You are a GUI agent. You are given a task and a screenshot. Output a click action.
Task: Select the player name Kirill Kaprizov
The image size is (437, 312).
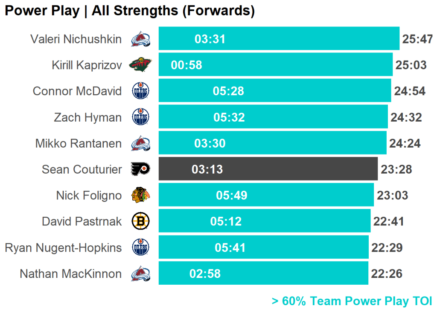coord(87,65)
